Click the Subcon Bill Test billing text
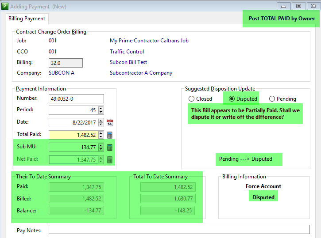This screenshot has height=238, width=321. click(x=128, y=62)
